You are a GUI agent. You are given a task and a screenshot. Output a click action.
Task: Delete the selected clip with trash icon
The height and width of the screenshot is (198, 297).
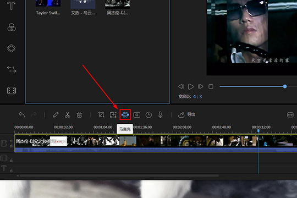pyautogui.click(x=79, y=115)
